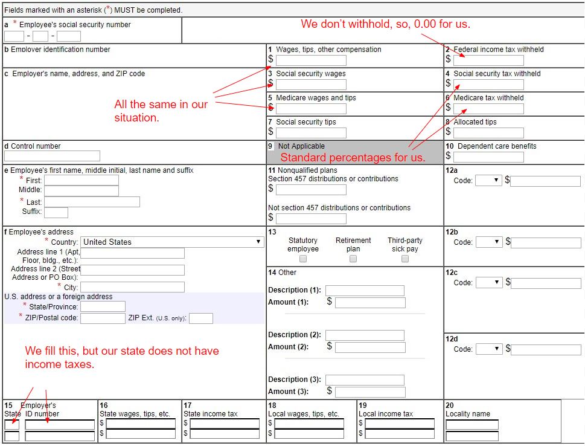The image size is (585, 446).
Task: Click the first row box 15 State field
Action: (x=11, y=424)
